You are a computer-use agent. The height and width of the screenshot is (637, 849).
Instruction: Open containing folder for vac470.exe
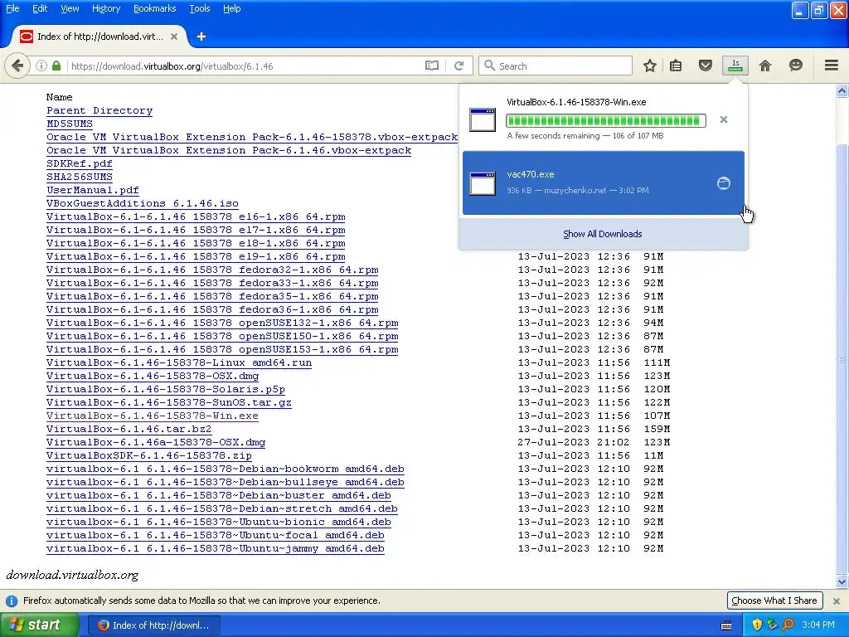[723, 183]
